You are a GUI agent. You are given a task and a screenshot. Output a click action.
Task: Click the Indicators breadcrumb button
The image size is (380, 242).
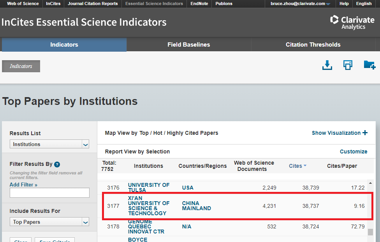[x=21, y=66]
